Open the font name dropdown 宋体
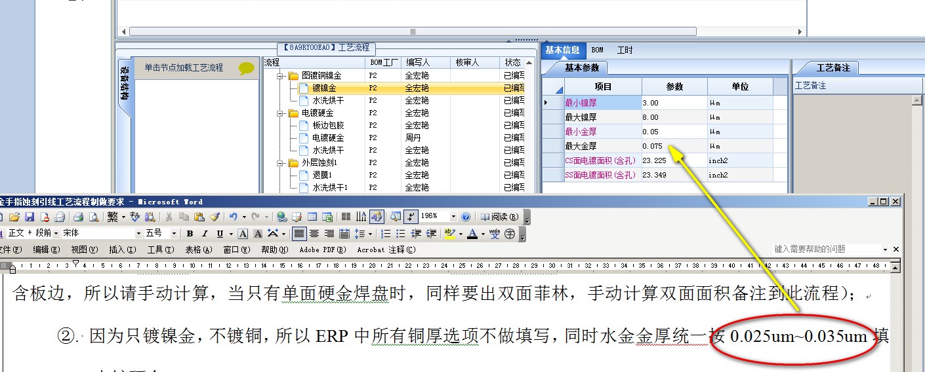Image resolution: width=925 pixels, height=372 pixels. click(138, 234)
